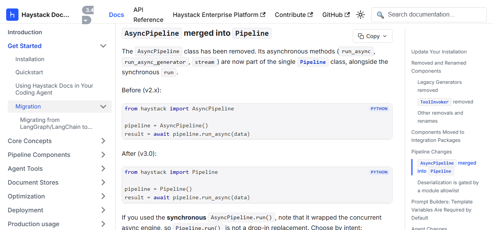The width and height of the screenshot is (493, 230).
Task: Open the Pipeline Components section
Action: (39, 155)
